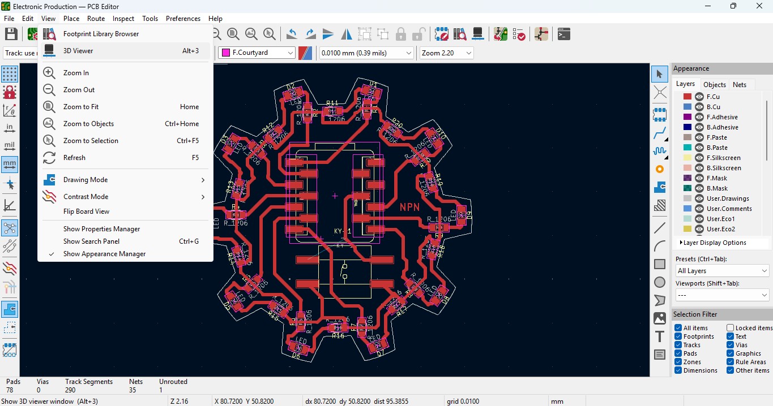Select the Add Image tool

660,318
